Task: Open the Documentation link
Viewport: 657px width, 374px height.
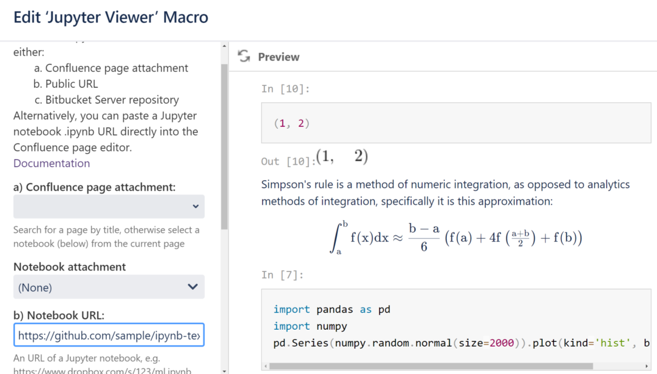Action: click(x=52, y=164)
